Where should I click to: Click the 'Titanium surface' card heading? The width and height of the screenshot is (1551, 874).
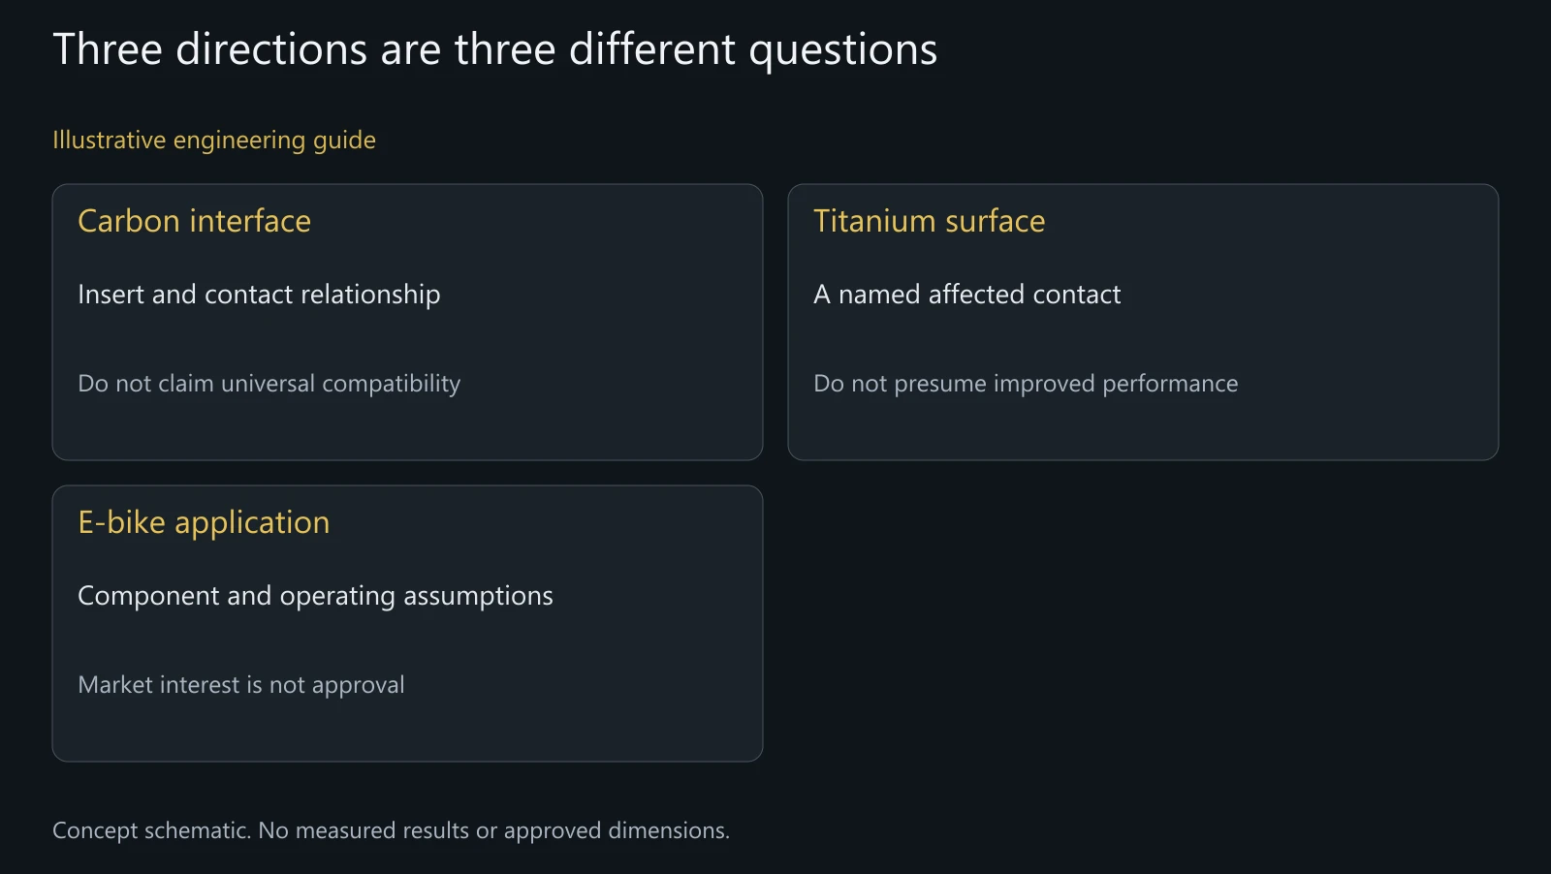930,221
